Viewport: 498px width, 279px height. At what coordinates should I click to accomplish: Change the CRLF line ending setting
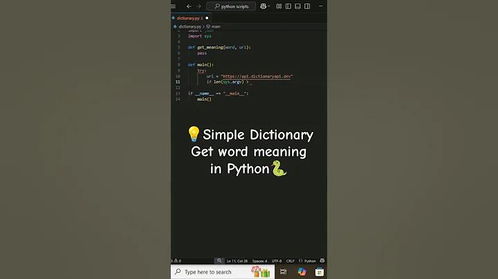coord(290,261)
